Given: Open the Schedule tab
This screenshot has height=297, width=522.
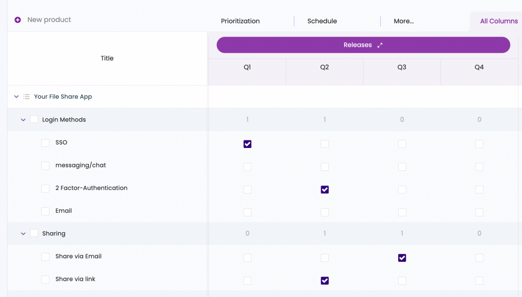Looking at the screenshot, I should [322, 21].
